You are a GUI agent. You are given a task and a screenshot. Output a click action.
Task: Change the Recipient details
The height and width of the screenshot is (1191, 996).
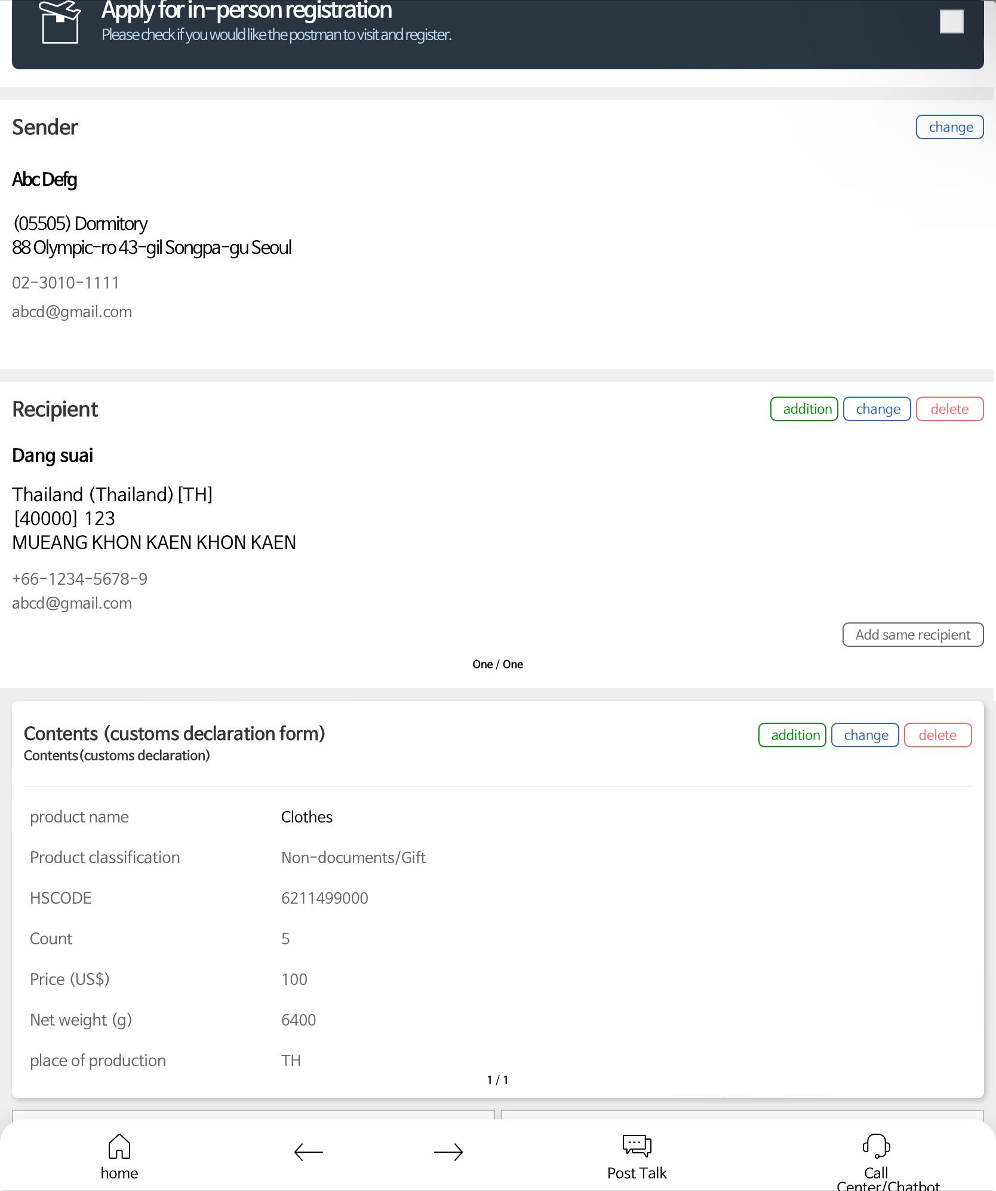877,409
